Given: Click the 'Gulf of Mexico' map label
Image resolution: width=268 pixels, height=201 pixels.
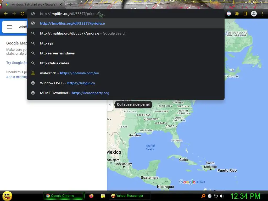Looking at the screenshot, I should click(x=150, y=147).
